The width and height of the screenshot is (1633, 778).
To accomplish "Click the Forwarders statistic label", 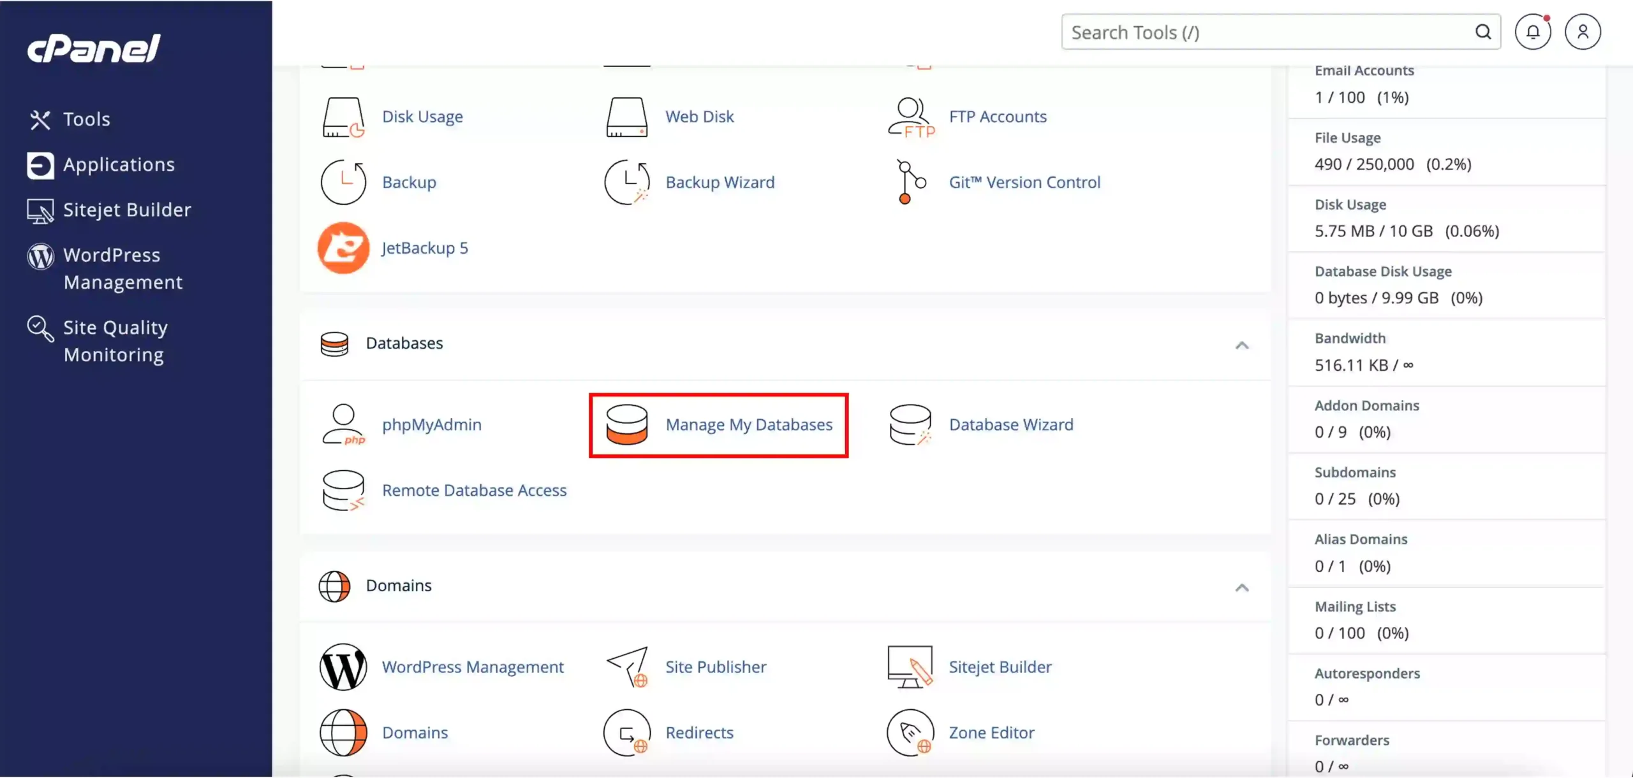I will [1352, 740].
